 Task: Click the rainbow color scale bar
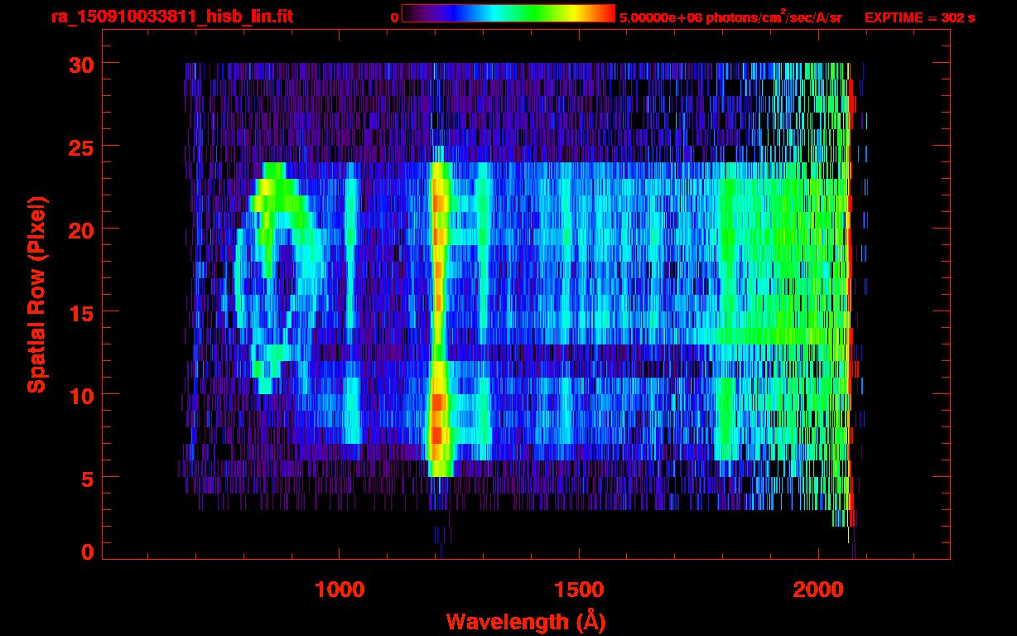[x=508, y=13]
